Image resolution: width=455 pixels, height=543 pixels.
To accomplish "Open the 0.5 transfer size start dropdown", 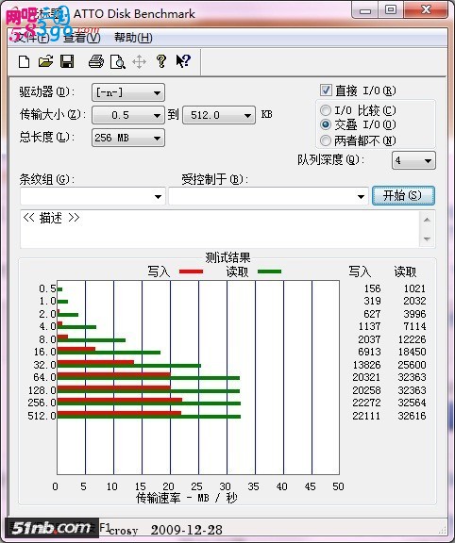I will pyautogui.click(x=128, y=115).
